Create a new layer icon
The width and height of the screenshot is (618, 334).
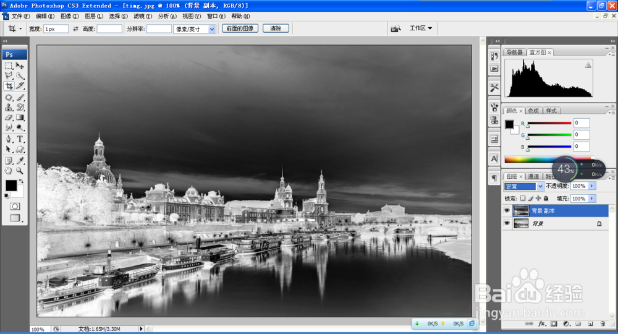click(590, 323)
